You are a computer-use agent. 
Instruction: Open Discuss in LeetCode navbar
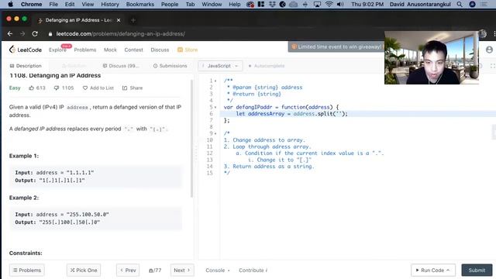(160, 50)
